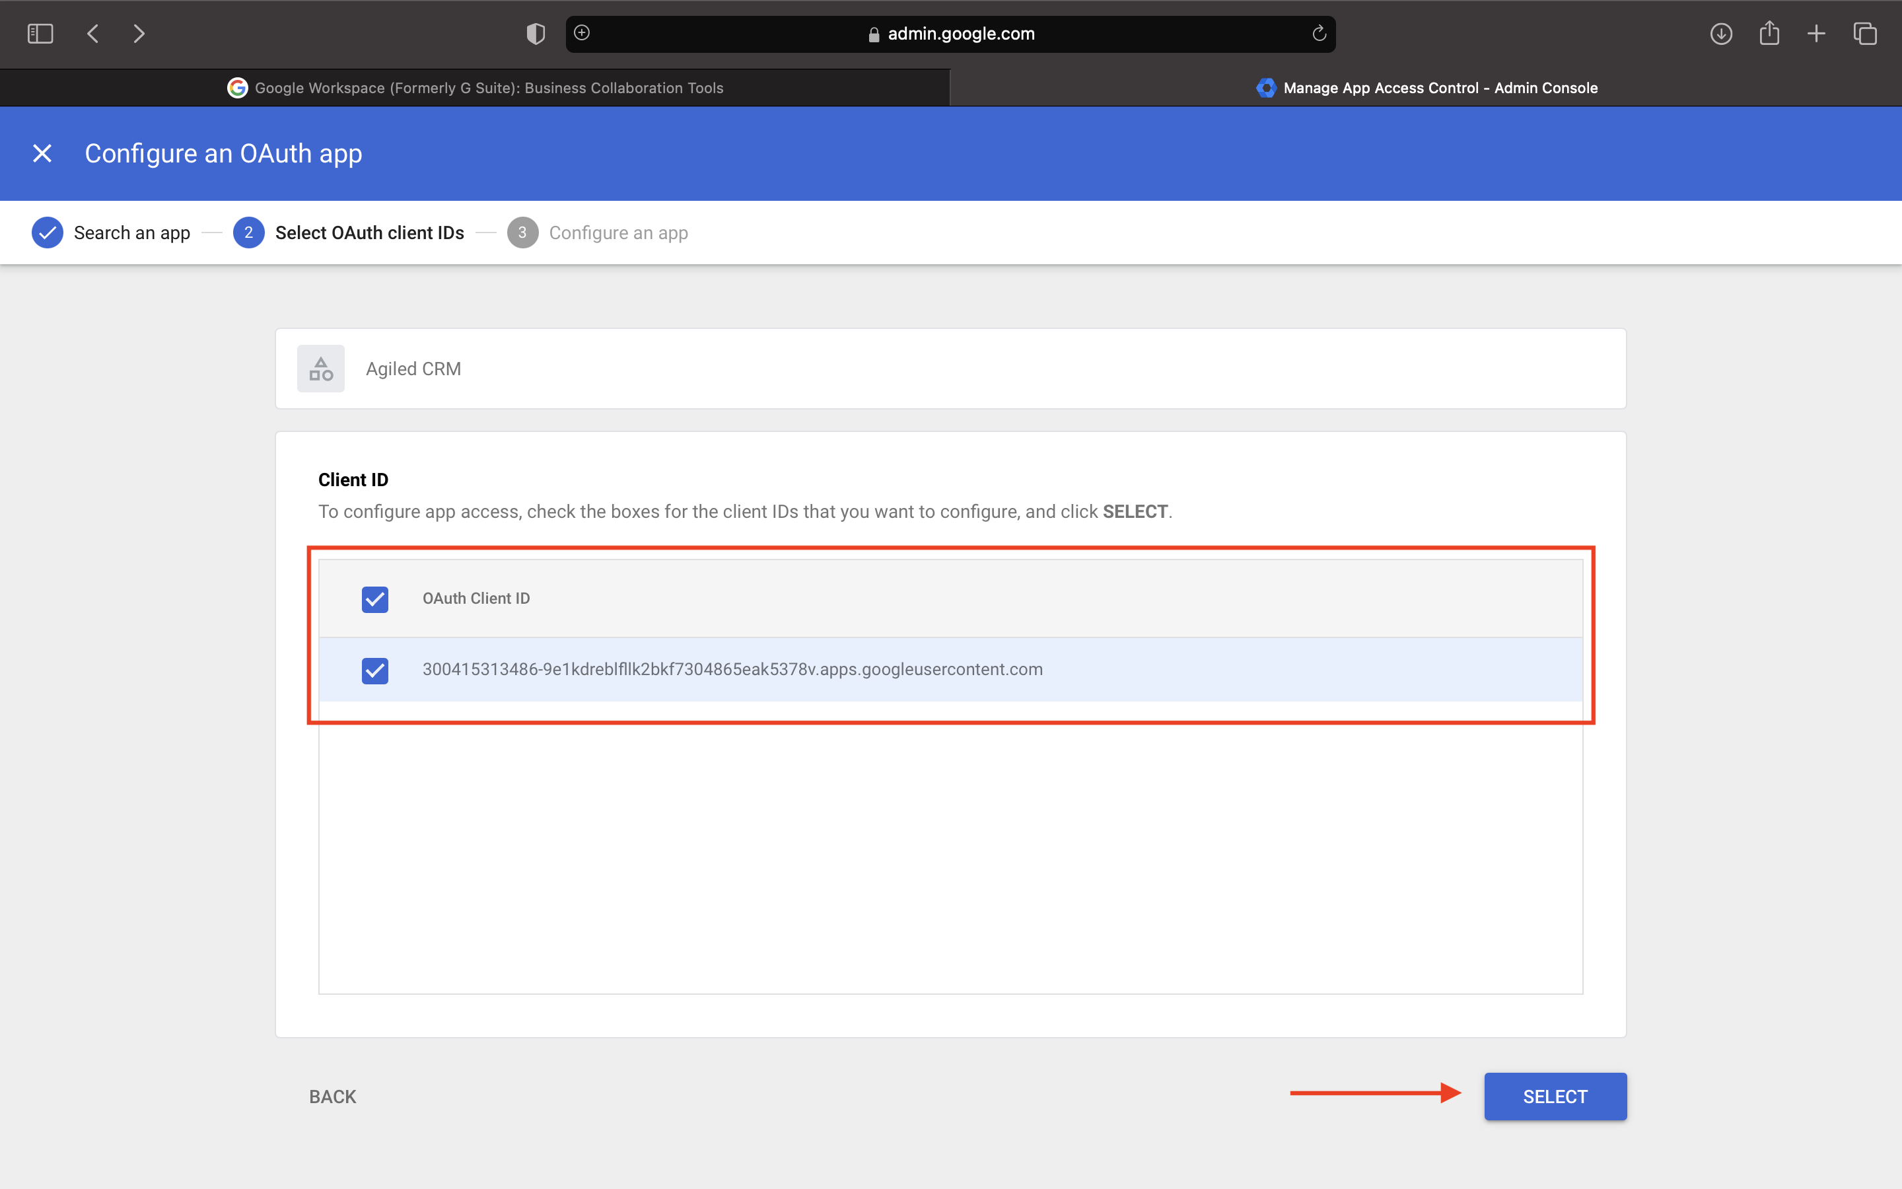The width and height of the screenshot is (1902, 1189).
Task: Toggle the Safari sidebar icon
Action: (40, 34)
